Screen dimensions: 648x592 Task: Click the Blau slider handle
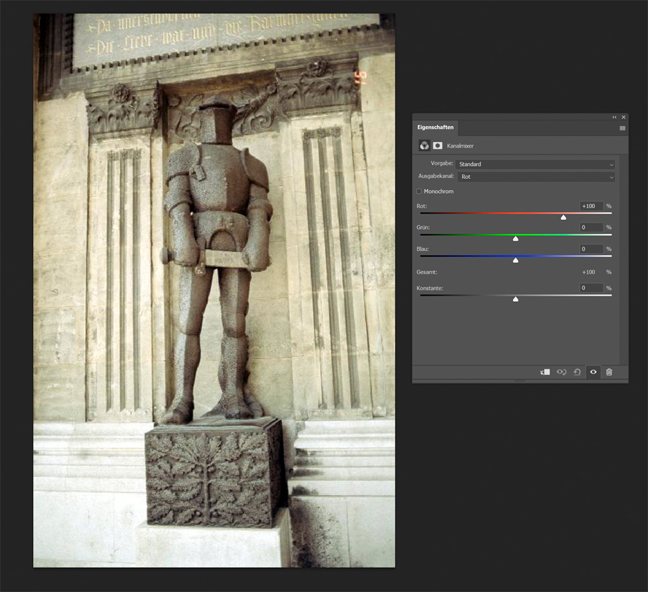516,261
